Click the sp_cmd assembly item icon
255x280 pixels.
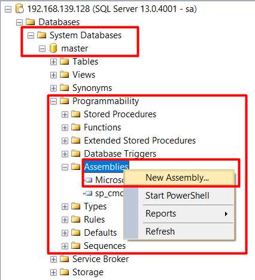(x=88, y=193)
